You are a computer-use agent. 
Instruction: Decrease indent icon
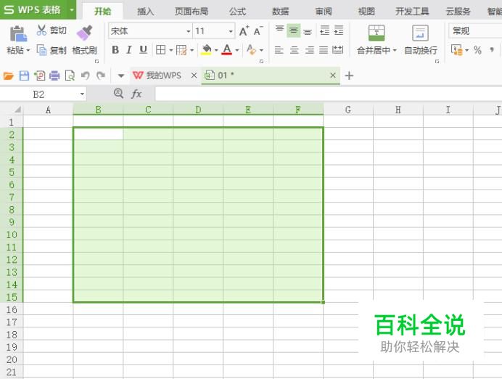point(324,30)
